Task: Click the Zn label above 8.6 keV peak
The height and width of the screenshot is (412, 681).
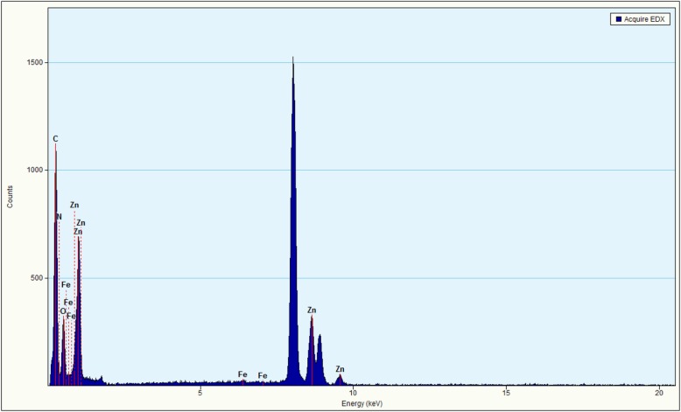Action: click(312, 311)
